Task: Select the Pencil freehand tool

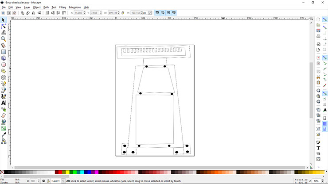Action: (4, 84)
